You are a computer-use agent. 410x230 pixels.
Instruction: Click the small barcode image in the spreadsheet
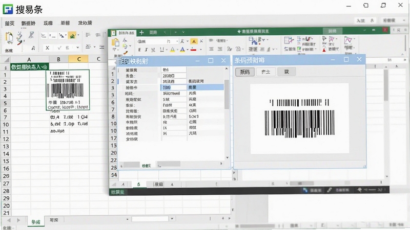click(68, 89)
